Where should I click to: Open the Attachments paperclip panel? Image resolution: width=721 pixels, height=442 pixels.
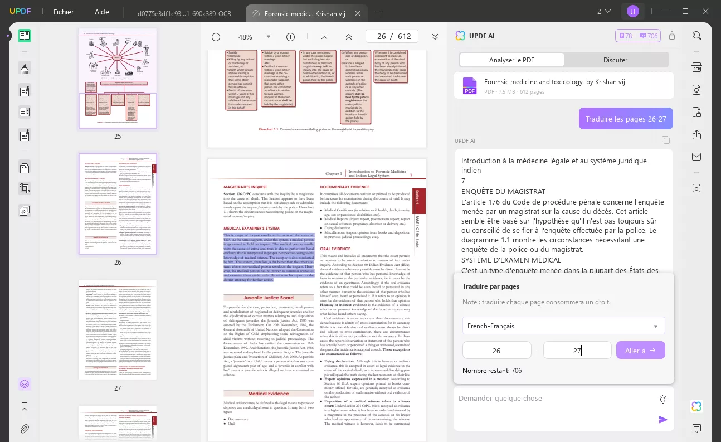tap(25, 429)
